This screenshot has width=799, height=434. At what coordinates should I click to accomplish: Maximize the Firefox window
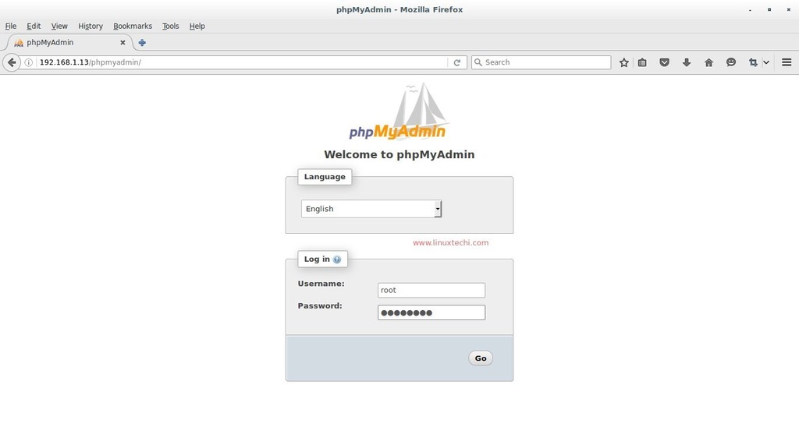[x=769, y=9]
